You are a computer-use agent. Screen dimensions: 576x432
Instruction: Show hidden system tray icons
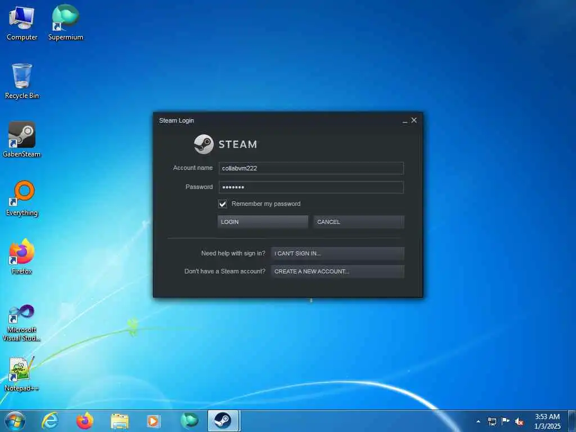pos(478,421)
